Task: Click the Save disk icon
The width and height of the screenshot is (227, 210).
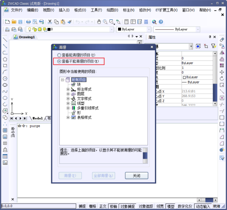Action: pos(20,22)
